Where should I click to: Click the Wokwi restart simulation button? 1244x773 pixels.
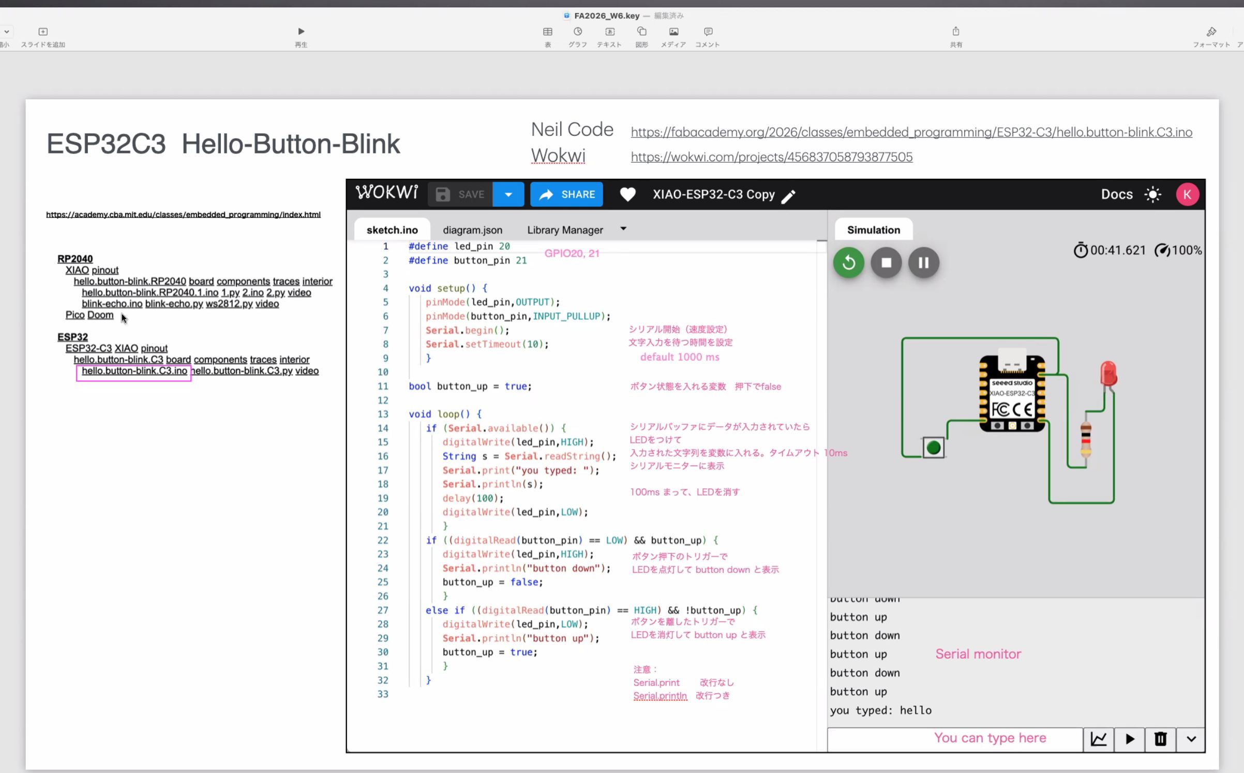pyautogui.click(x=848, y=262)
